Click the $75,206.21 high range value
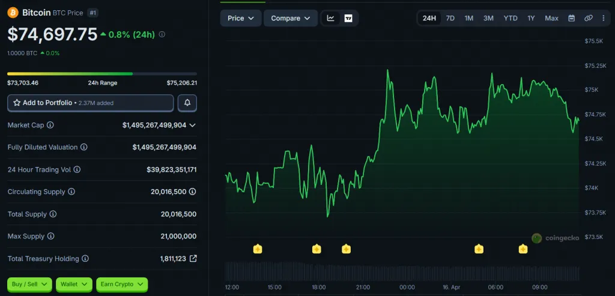 pos(181,83)
